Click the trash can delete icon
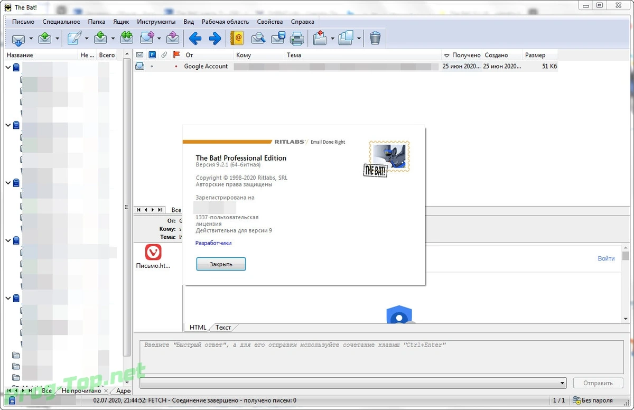Screen dimensions: 634x410 click(x=375, y=39)
